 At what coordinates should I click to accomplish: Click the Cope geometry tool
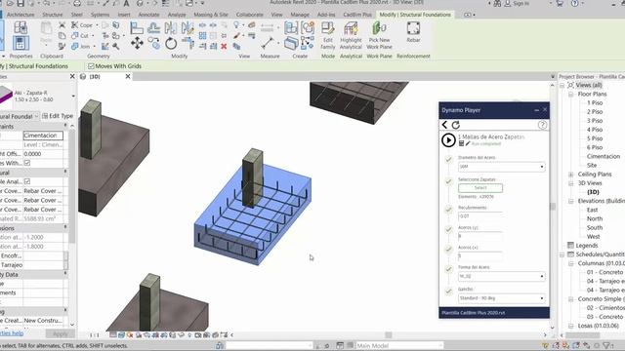[82, 25]
